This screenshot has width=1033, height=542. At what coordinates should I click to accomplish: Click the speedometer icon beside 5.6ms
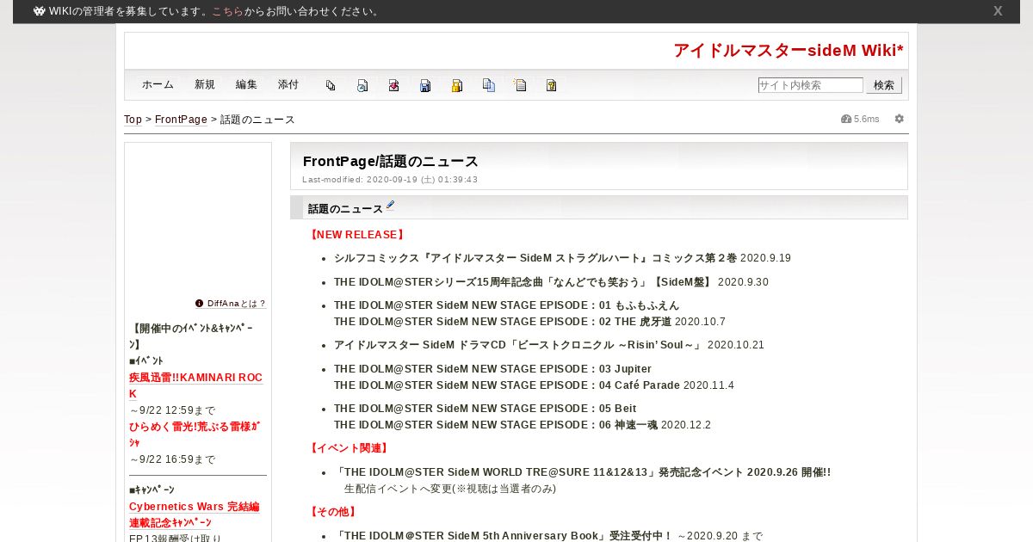tap(846, 119)
